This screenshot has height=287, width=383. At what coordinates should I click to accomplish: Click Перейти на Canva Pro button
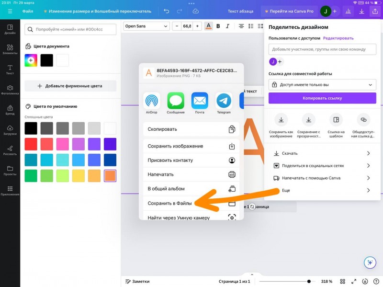point(289,11)
